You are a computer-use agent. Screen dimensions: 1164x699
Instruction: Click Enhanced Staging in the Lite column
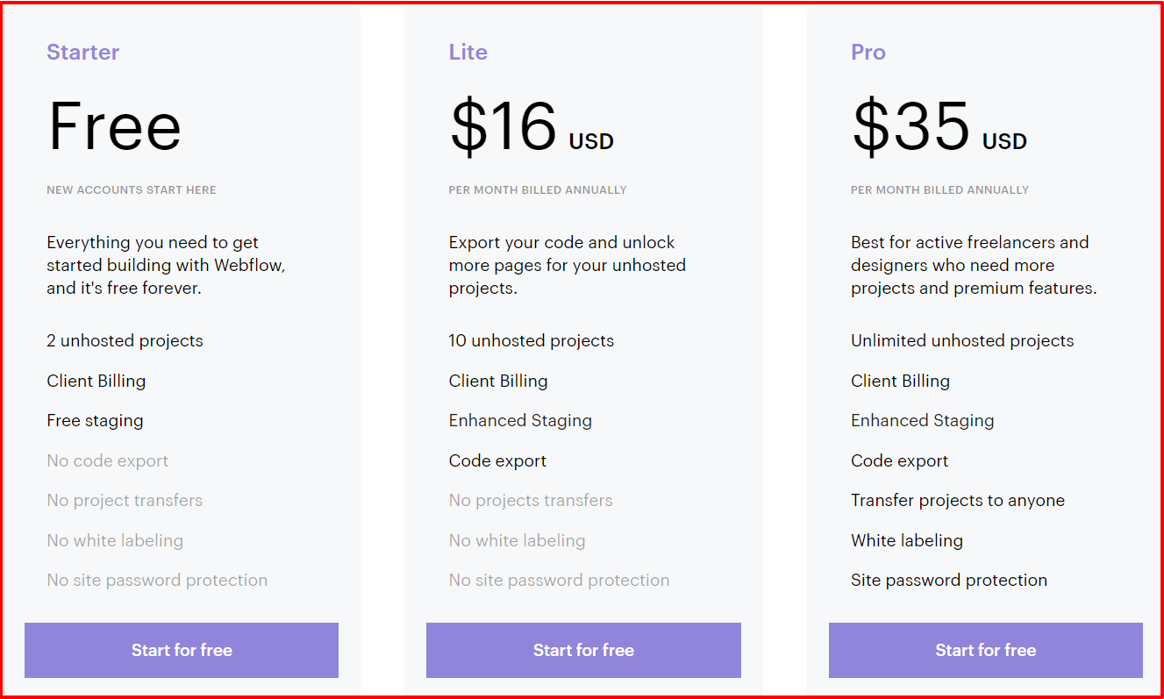520,420
